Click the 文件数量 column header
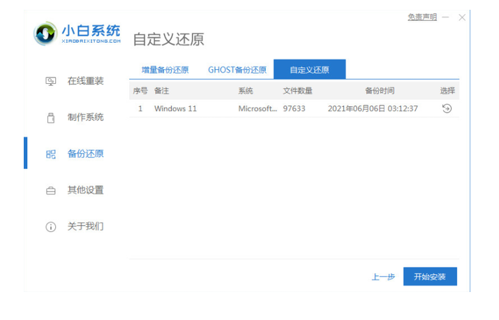This screenshot has width=499, height=320. click(297, 91)
